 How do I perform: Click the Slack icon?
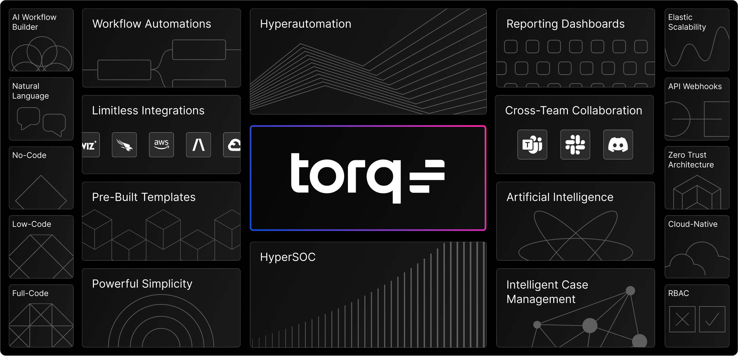click(x=575, y=144)
